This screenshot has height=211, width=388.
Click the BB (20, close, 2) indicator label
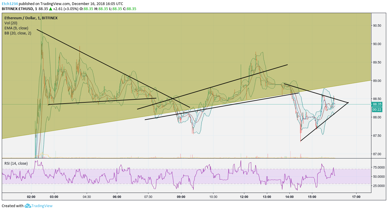pos(18,33)
